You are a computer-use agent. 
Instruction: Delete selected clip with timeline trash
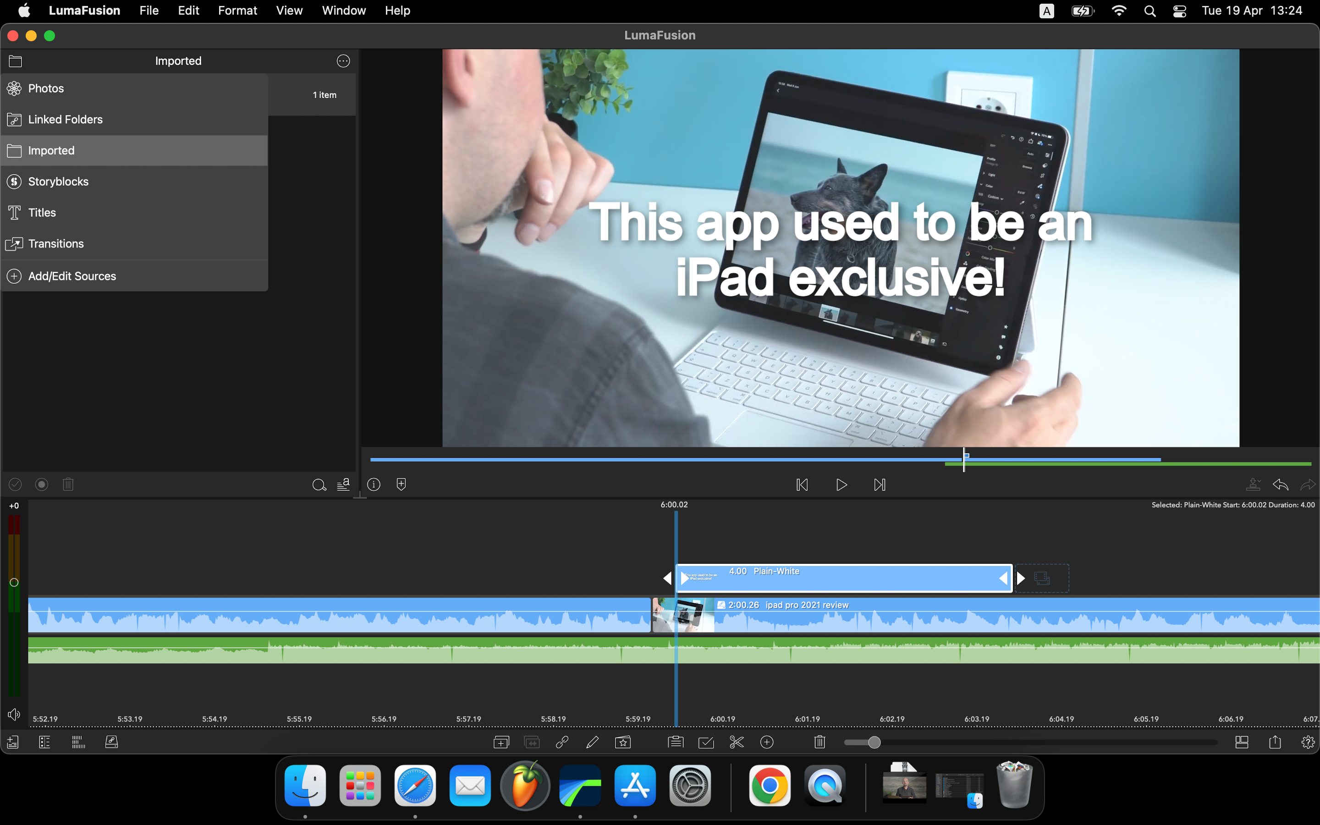[820, 742]
